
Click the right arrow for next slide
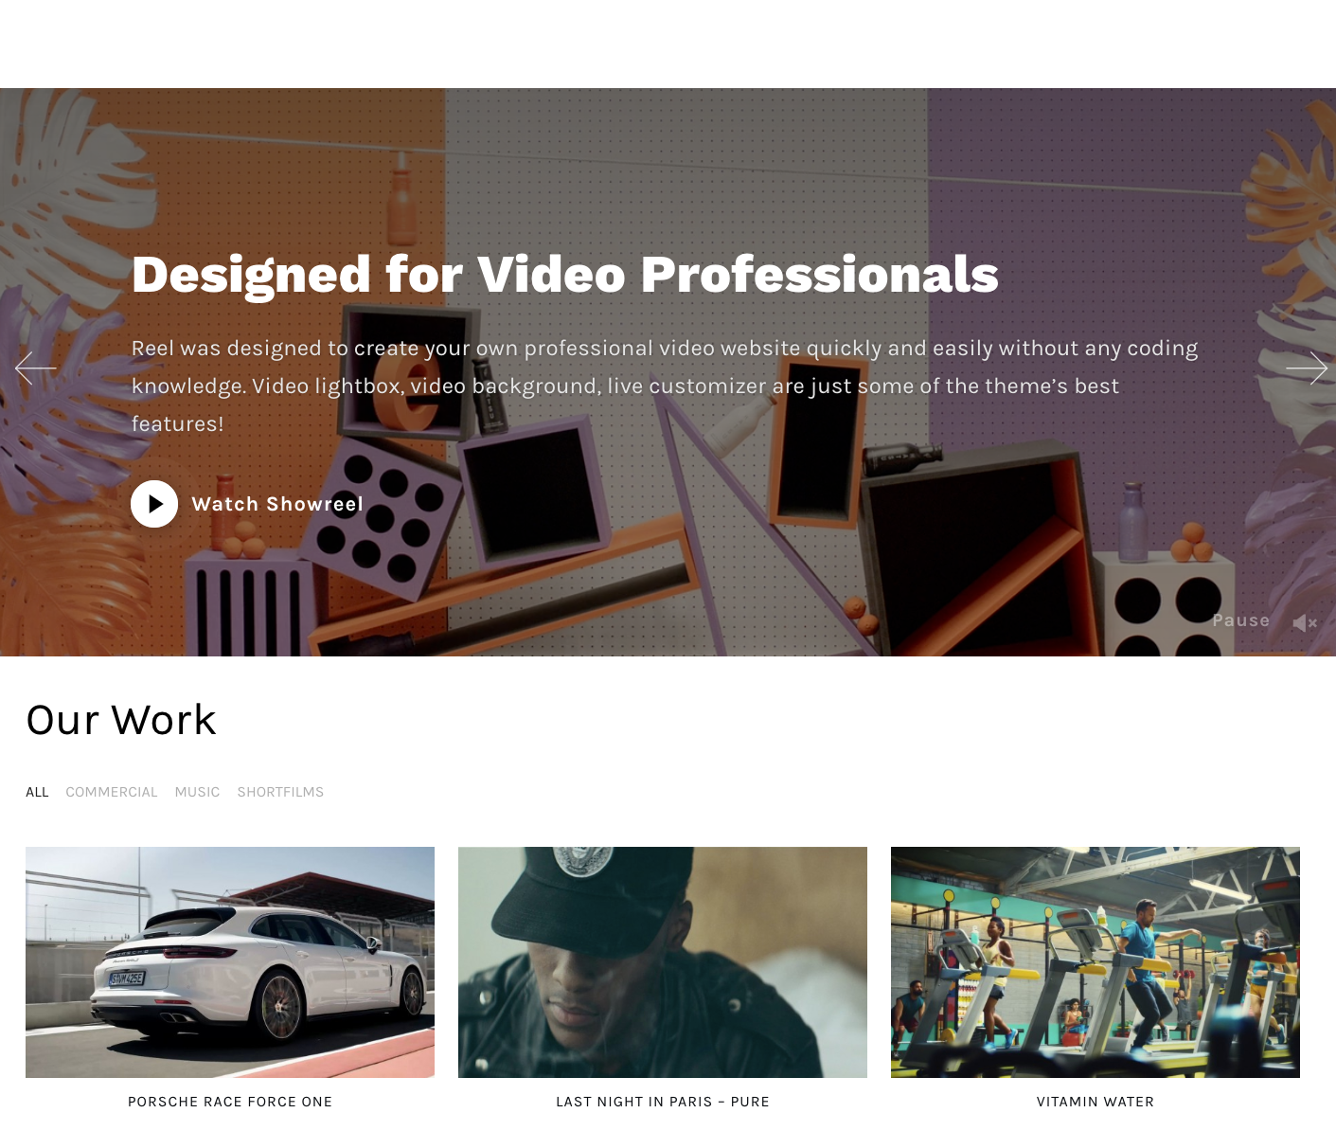[x=1307, y=368]
